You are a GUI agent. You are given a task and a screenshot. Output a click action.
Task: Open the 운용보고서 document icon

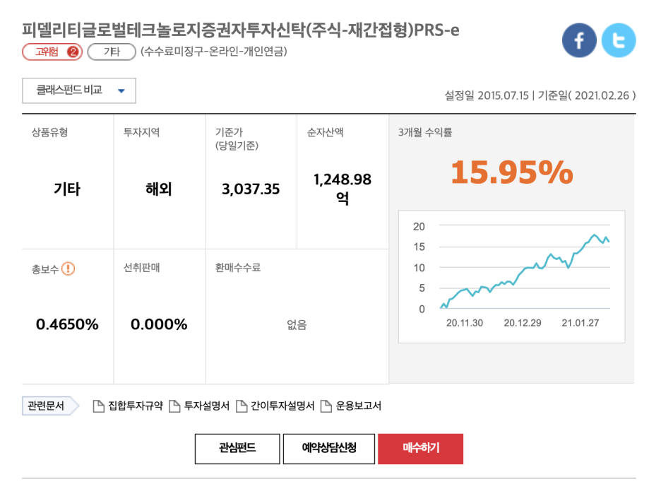pos(326,406)
